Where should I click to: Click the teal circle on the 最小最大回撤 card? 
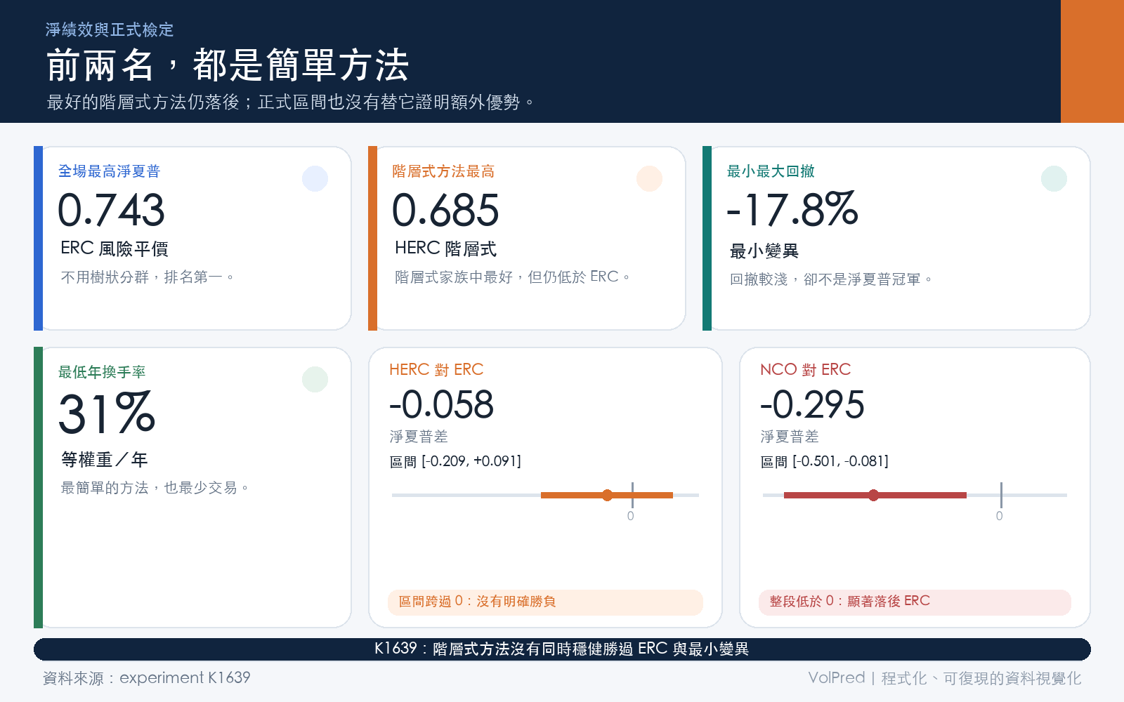point(1054,178)
